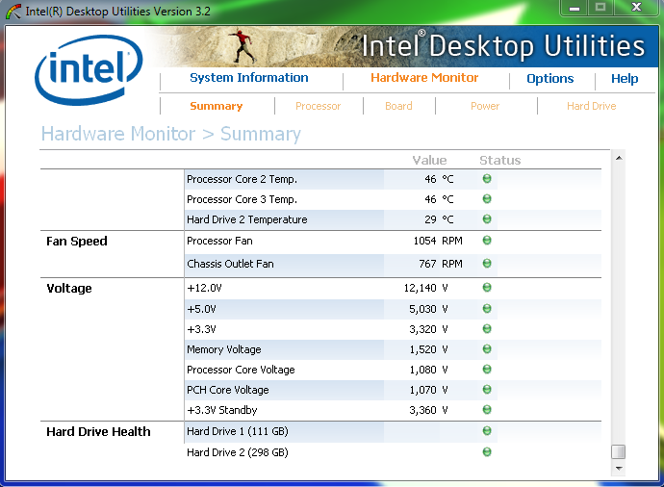The height and width of the screenshot is (487, 664).
Task: Click the Fan Speed section heading
Action: (77, 242)
